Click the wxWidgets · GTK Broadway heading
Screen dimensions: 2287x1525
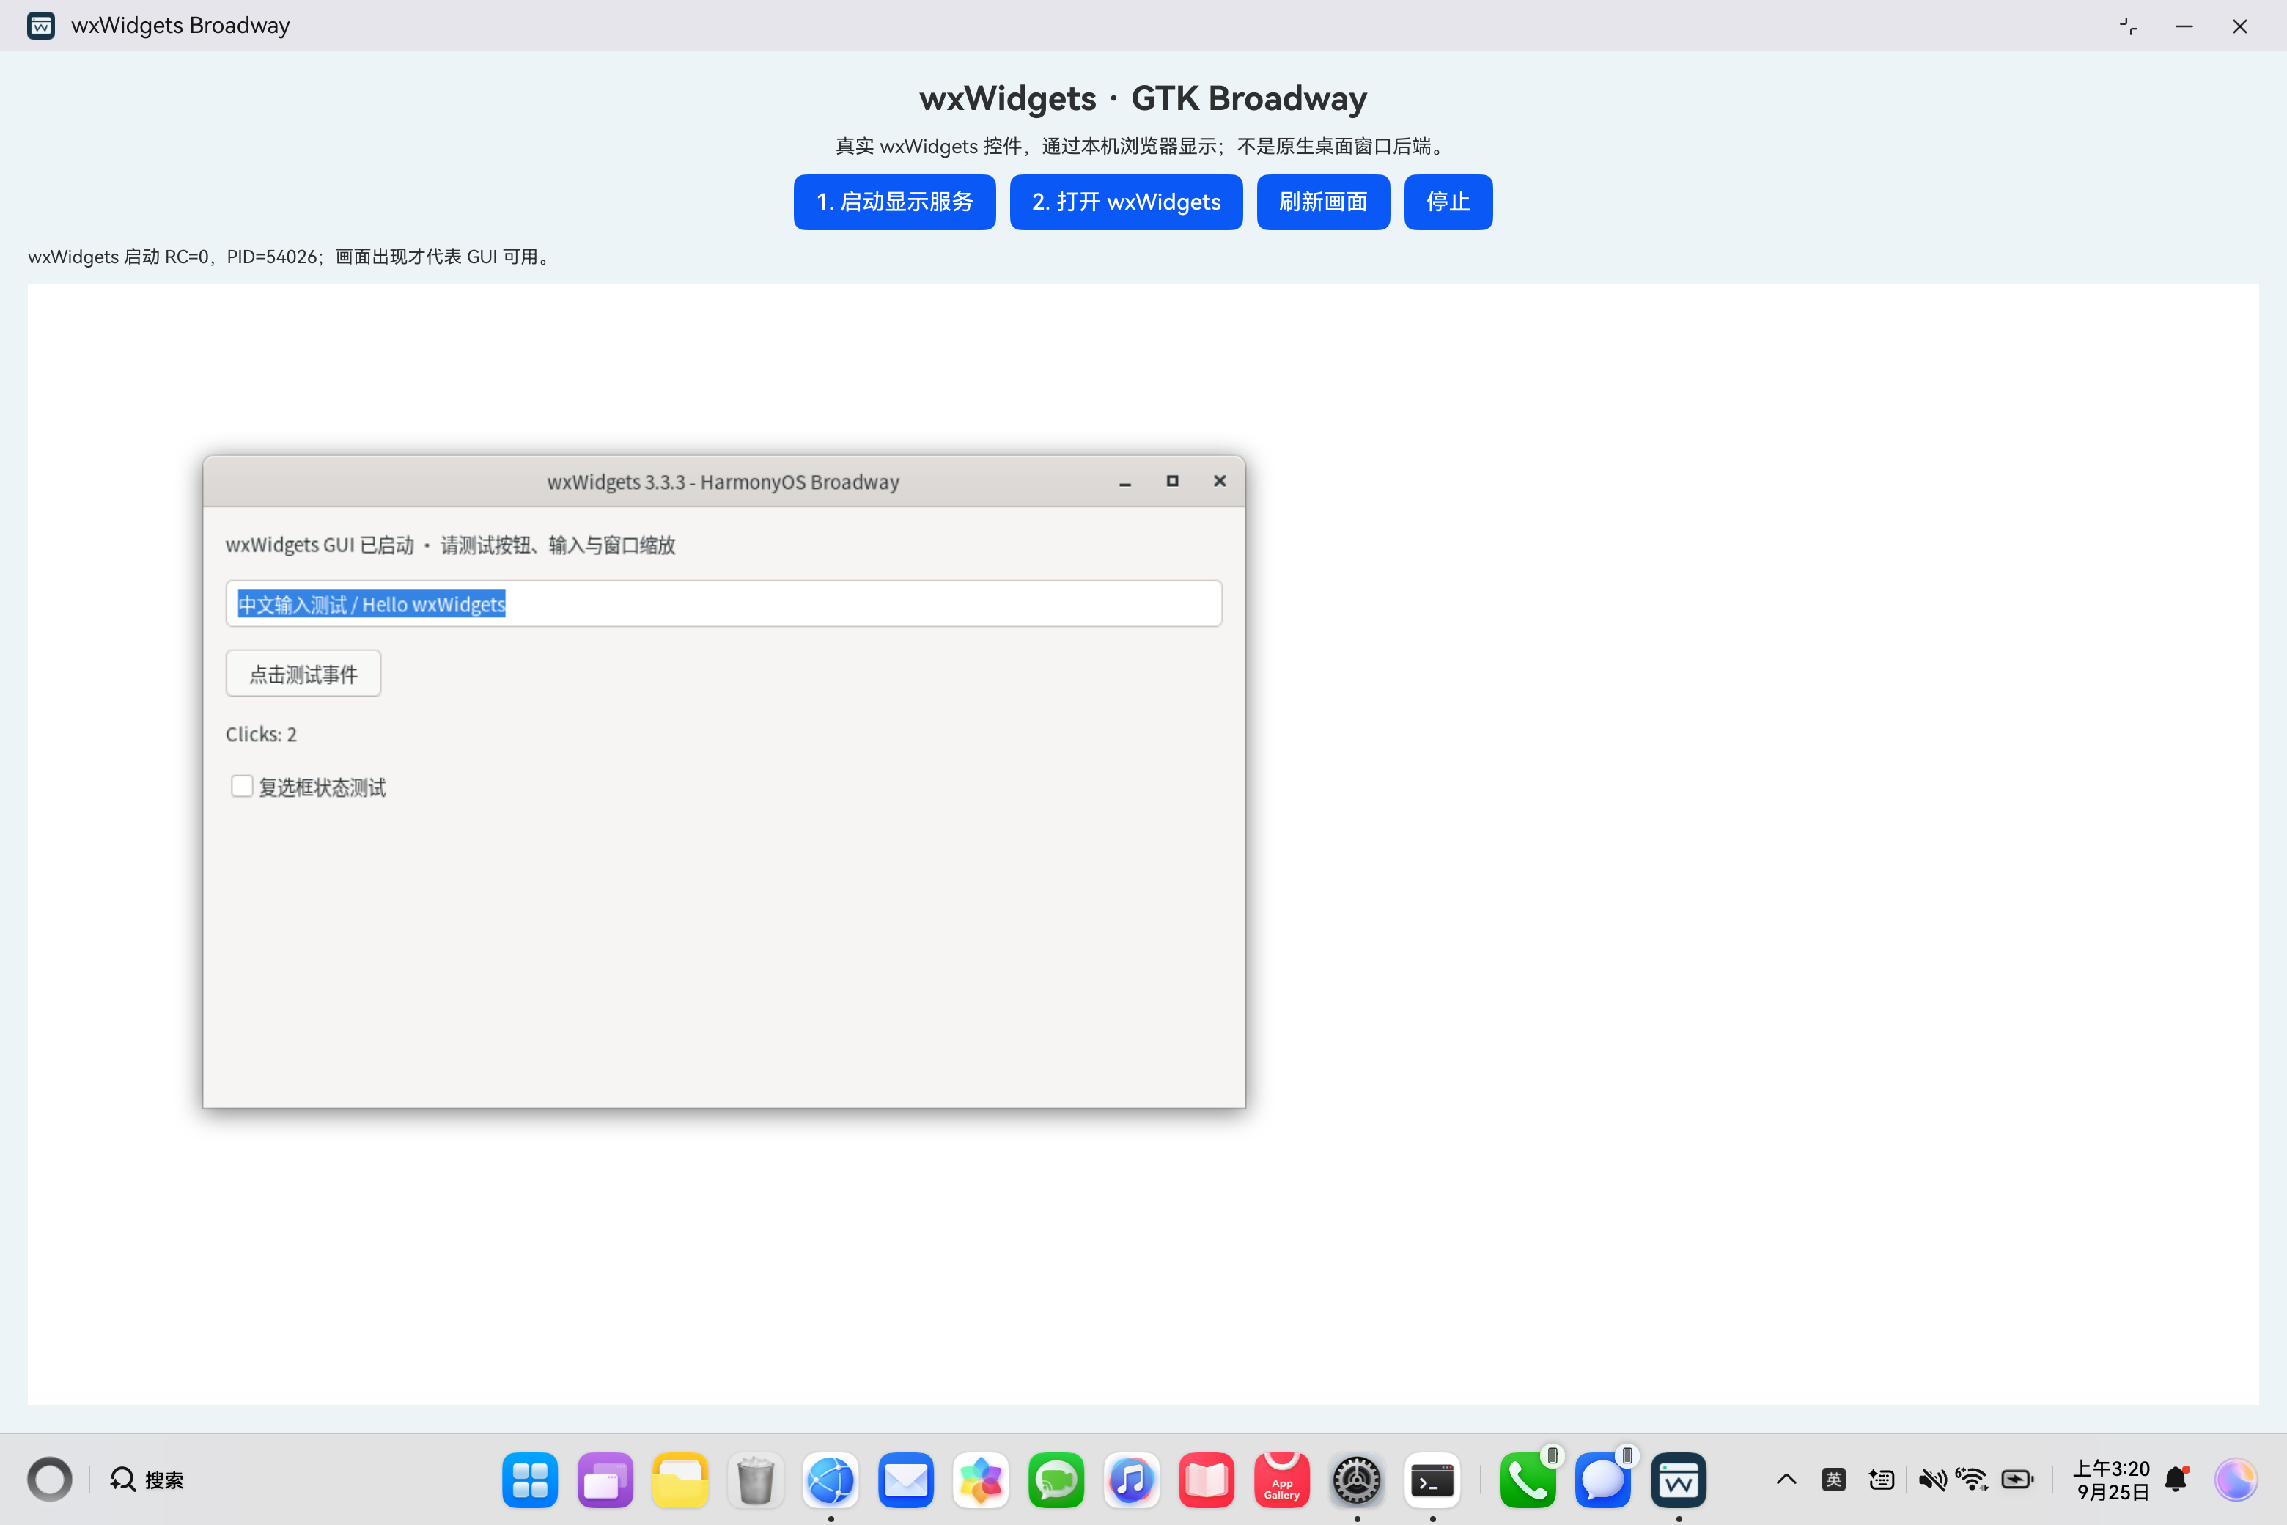tap(1143, 98)
